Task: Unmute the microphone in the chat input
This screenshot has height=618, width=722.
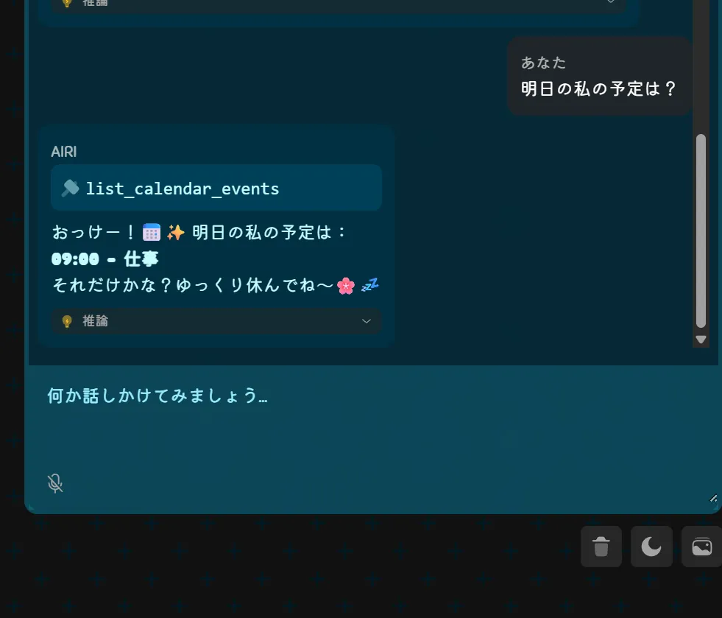Action: tap(55, 483)
